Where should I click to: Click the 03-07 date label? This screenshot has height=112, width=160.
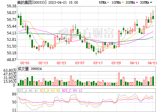[x=80, y=63]
